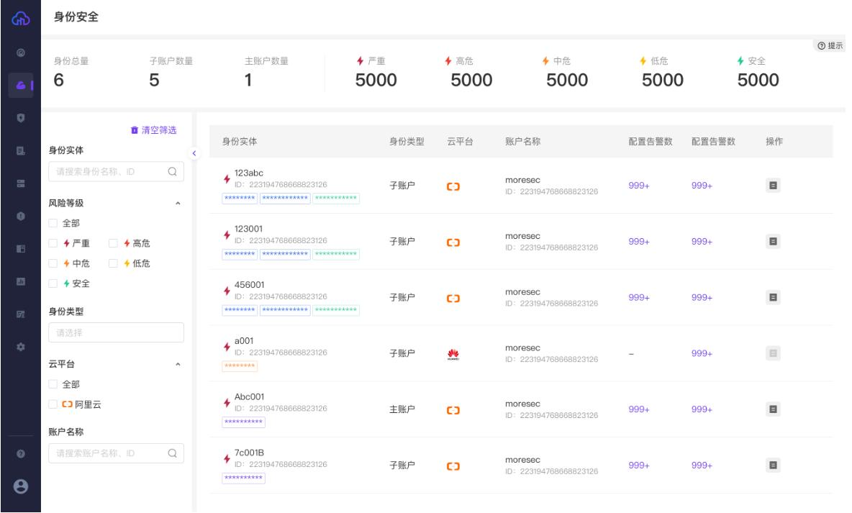Check 全部 under 云平台

click(53, 384)
